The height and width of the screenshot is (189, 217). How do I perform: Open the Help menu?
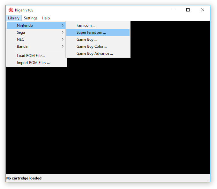tap(46, 18)
